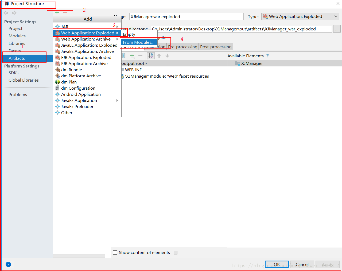Image resolution: width=342 pixels, height=271 pixels.
Task: Remove element in Output Layout toolbar
Action: click(x=140, y=56)
